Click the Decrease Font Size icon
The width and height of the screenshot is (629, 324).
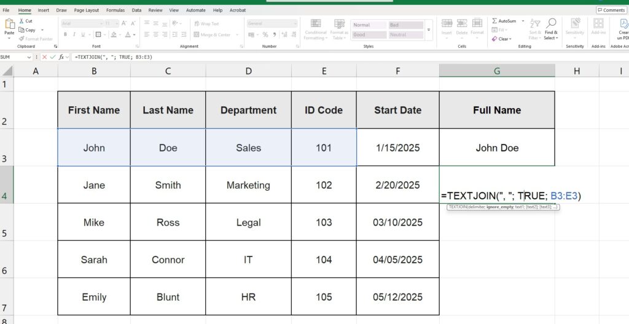point(133,24)
